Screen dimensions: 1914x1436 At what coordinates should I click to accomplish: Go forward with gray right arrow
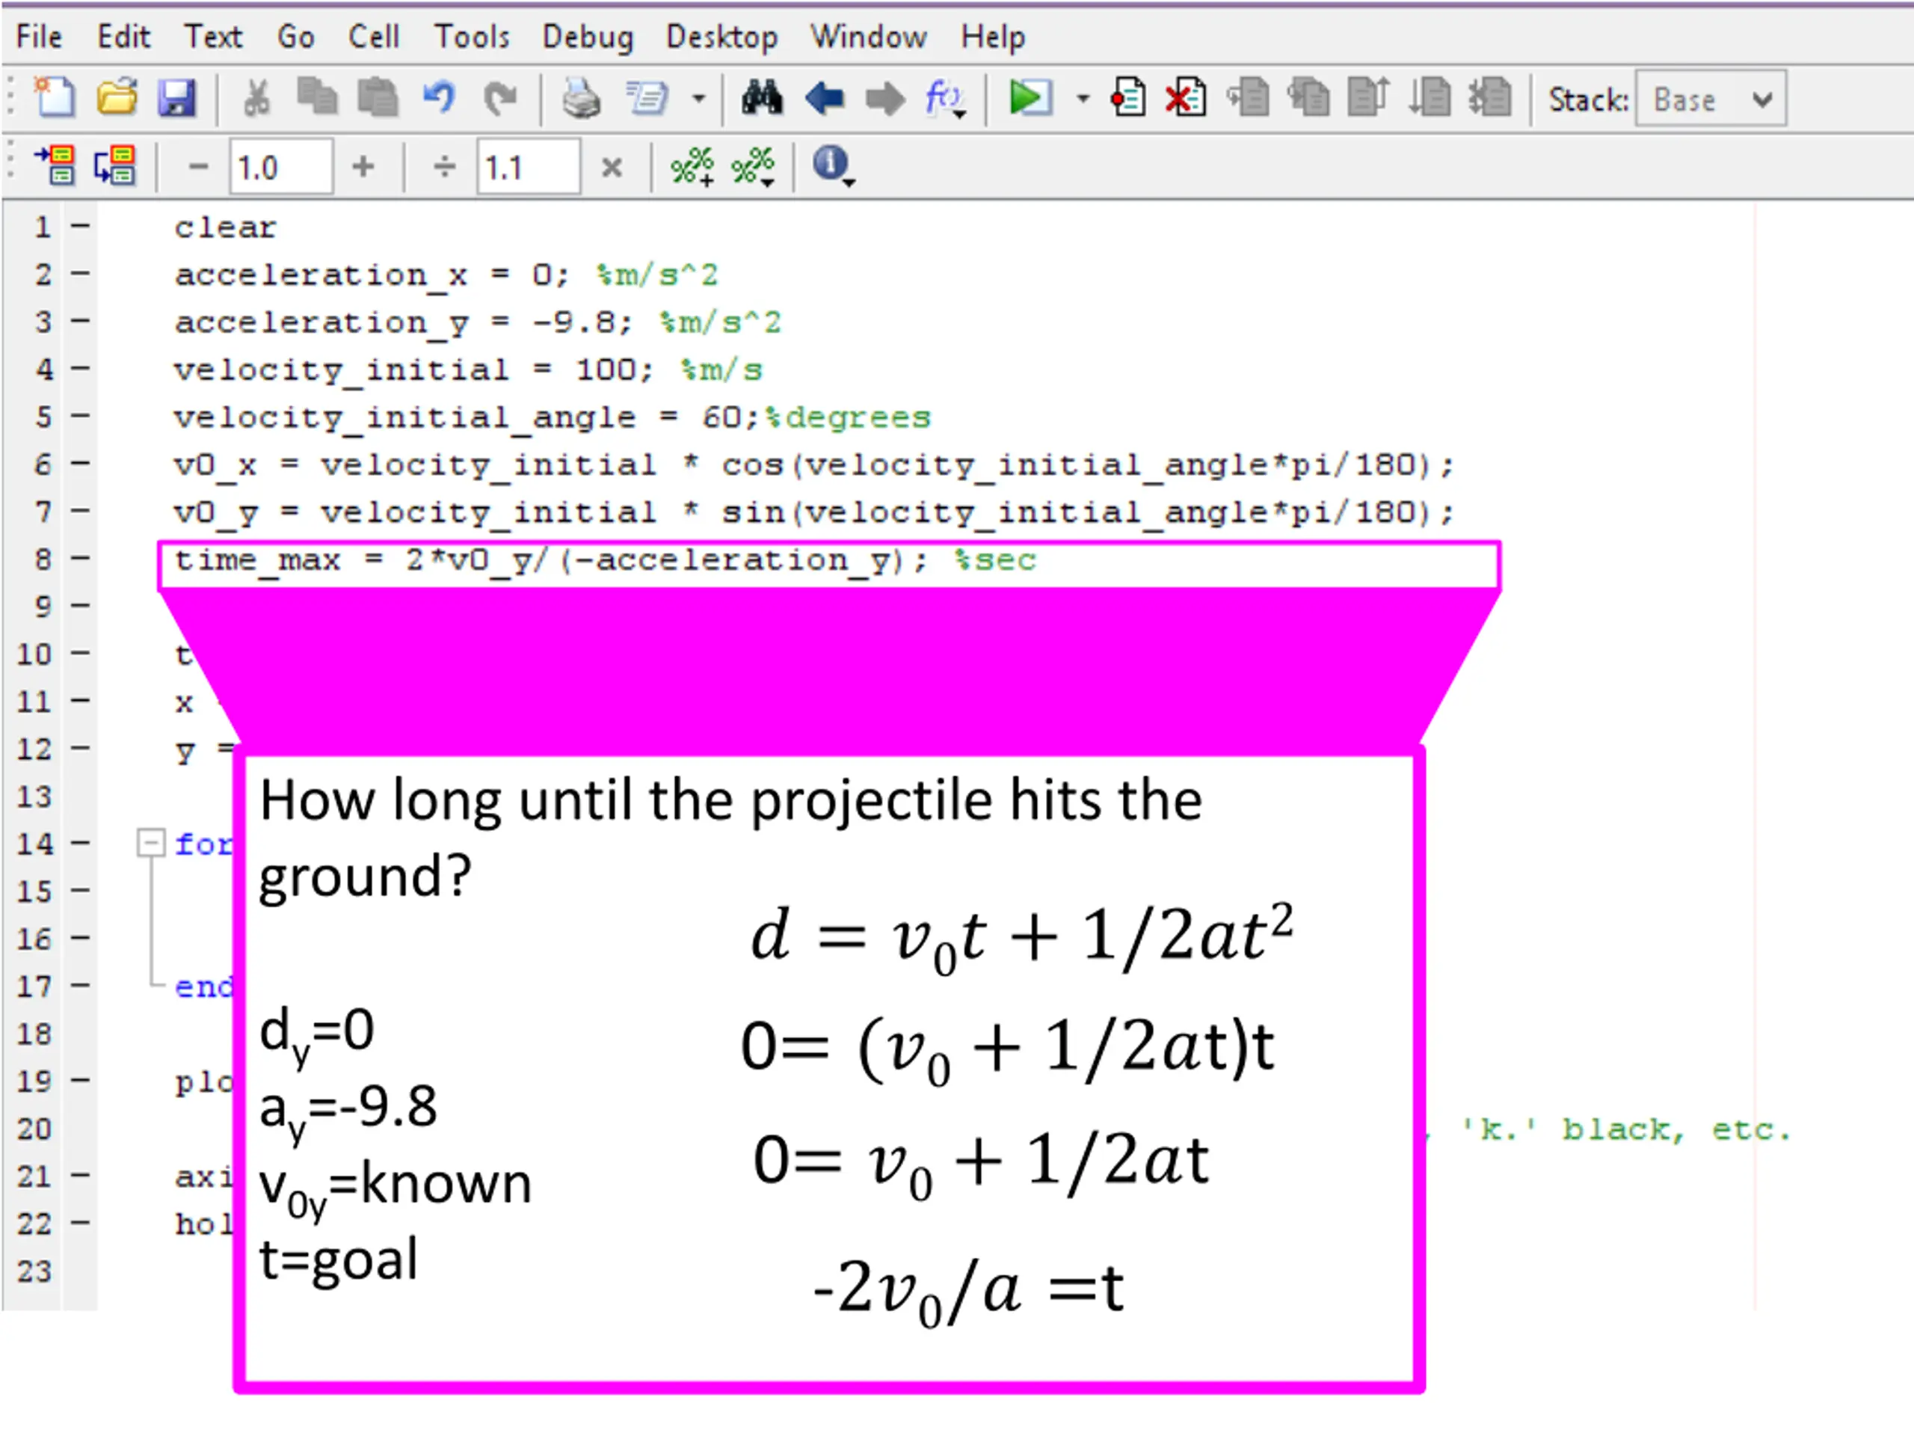click(885, 98)
